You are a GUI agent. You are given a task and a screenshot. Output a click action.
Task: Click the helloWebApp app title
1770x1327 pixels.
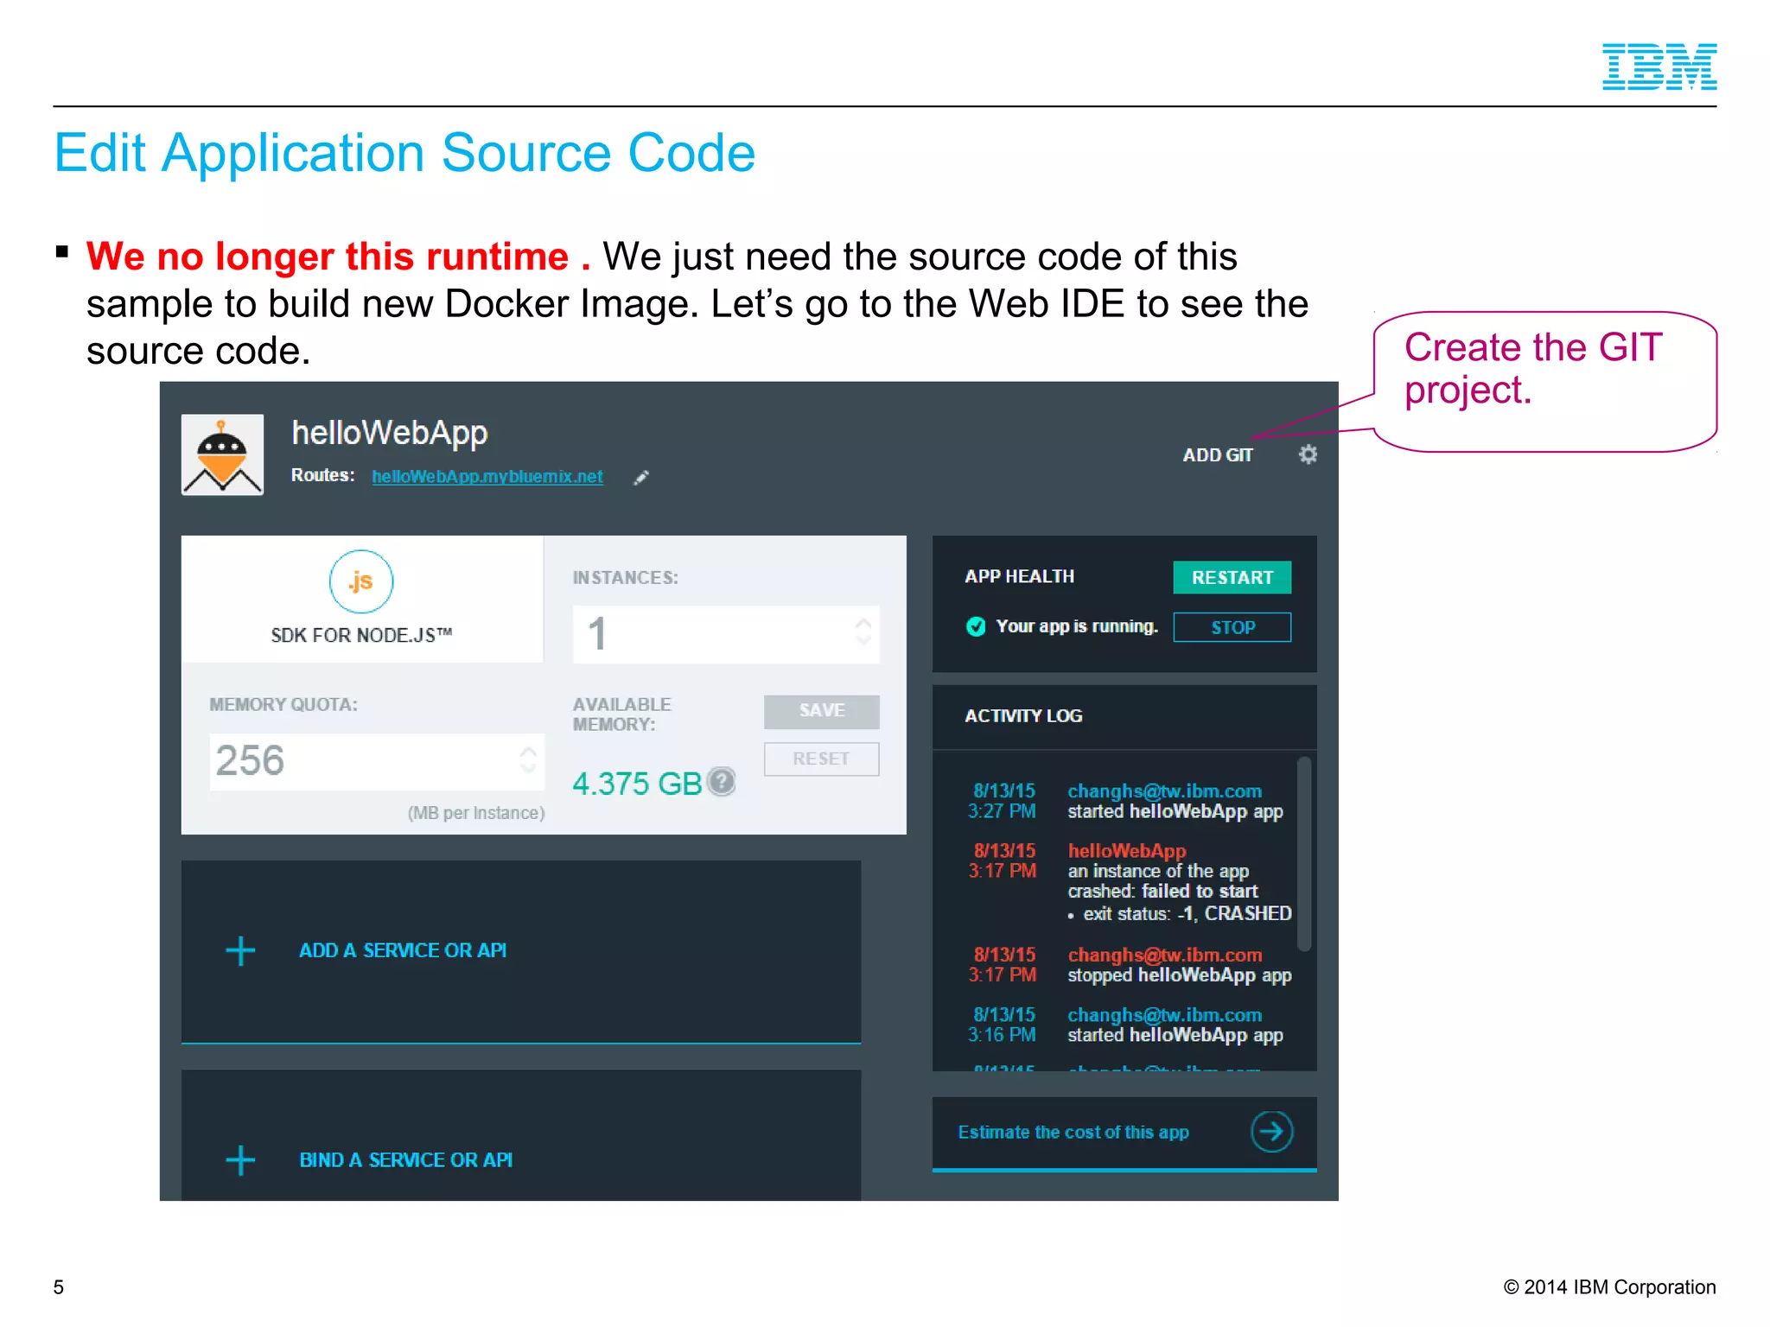[x=390, y=433]
